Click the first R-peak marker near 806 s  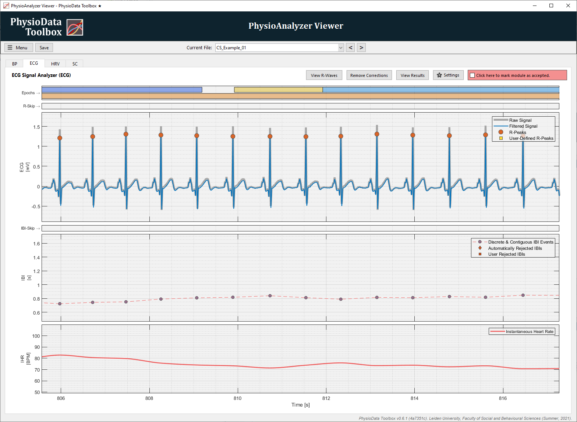coord(60,138)
